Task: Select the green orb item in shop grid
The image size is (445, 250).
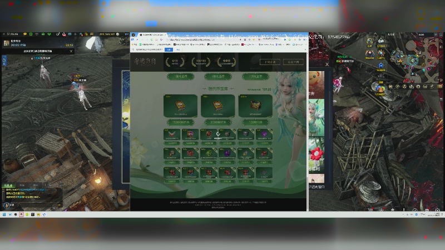Action: [209, 153]
